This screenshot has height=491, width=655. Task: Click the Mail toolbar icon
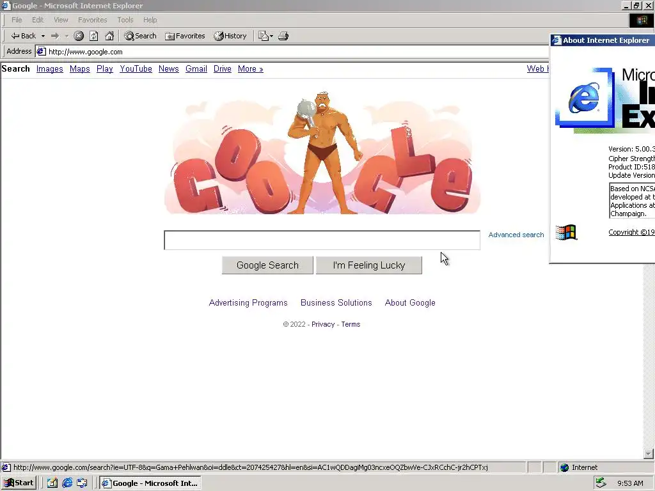pyautogui.click(x=263, y=36)
